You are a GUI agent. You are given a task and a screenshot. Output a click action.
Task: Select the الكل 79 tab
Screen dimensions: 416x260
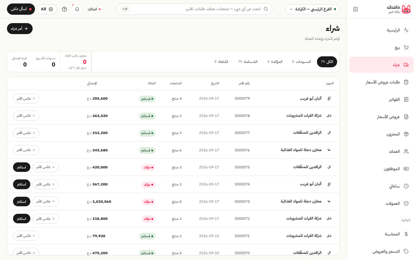tap(327, 62)
